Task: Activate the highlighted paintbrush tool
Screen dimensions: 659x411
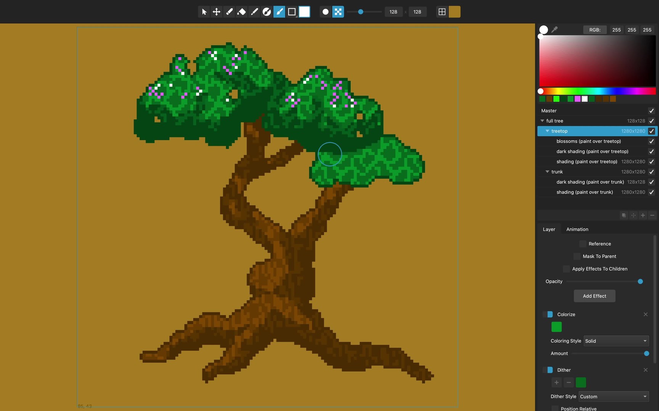Action: [279, 12]
